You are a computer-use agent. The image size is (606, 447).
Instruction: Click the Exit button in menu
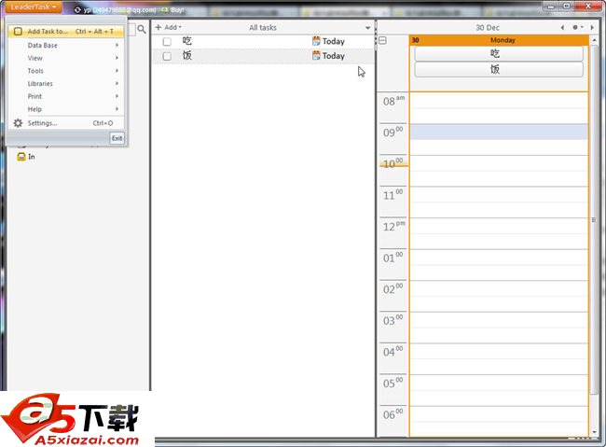point(117,138)
